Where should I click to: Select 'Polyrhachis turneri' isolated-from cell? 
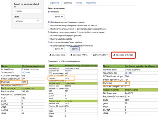pos(30,69)
